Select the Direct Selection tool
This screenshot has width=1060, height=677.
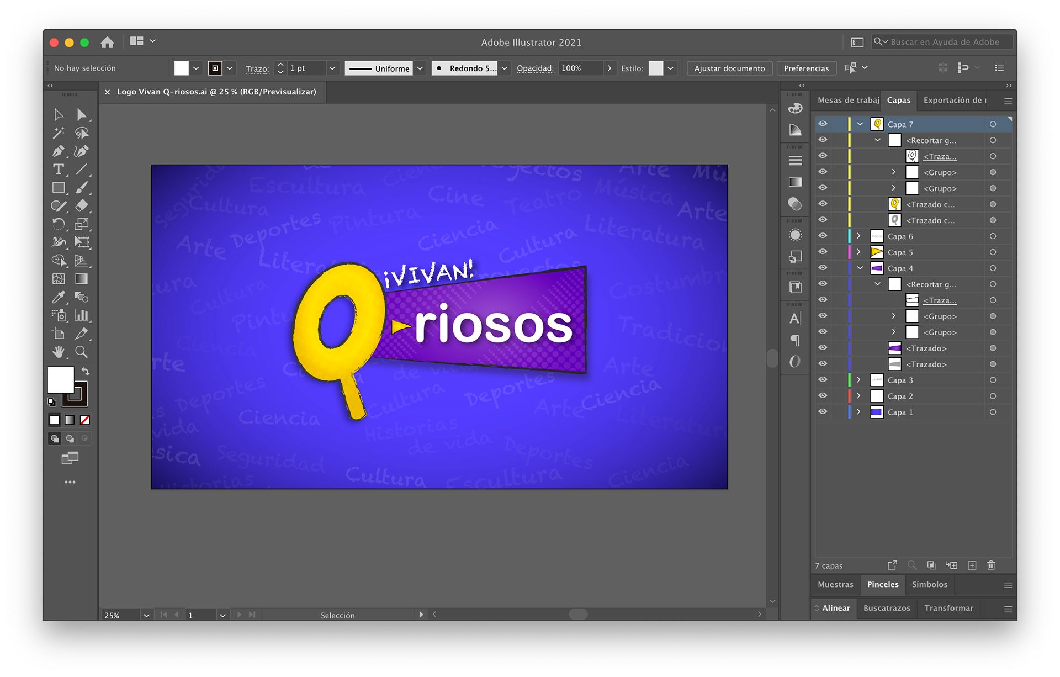pos(81,115)
